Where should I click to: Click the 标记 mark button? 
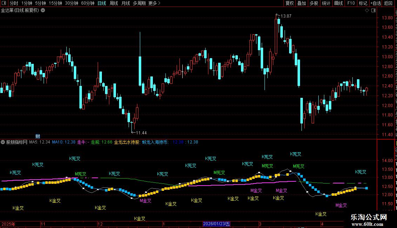(363, 3)
